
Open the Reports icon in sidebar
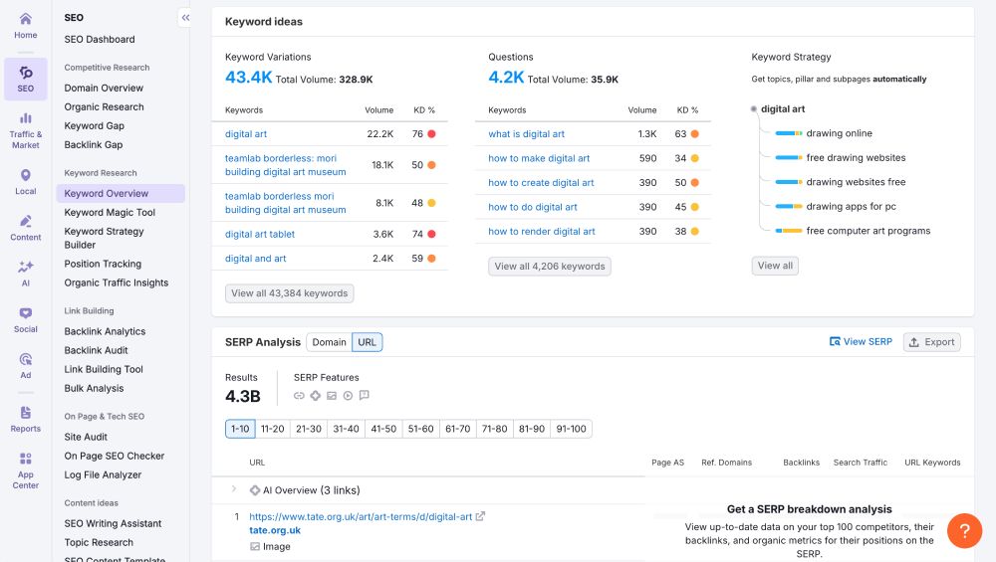pyautogui.click(x=26, y=413)
